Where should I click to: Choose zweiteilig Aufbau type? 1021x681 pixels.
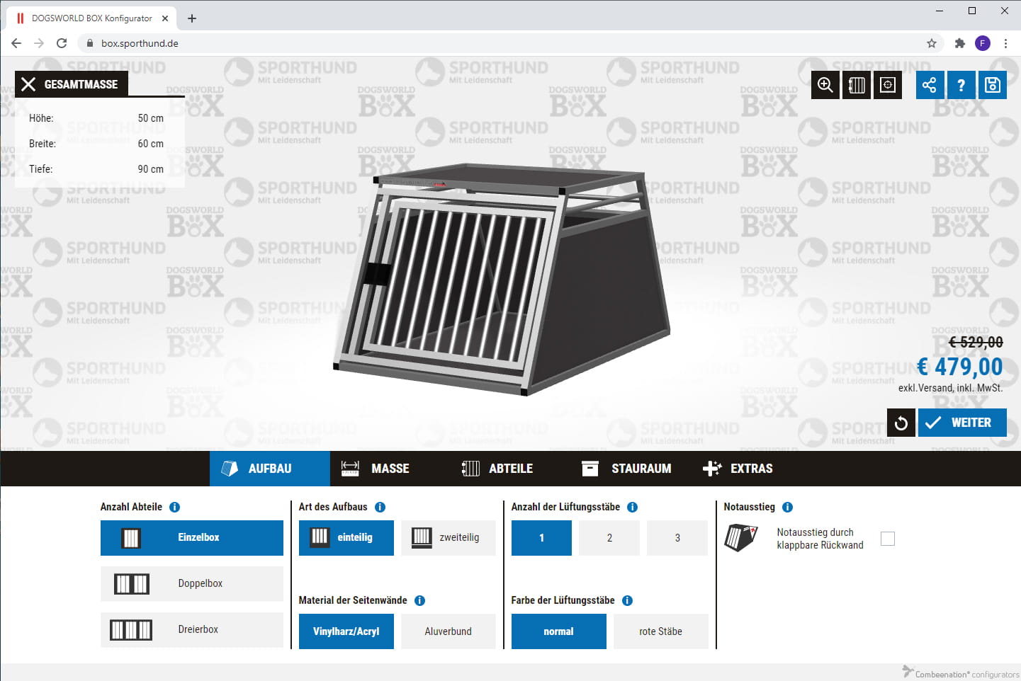click(448, 537)
